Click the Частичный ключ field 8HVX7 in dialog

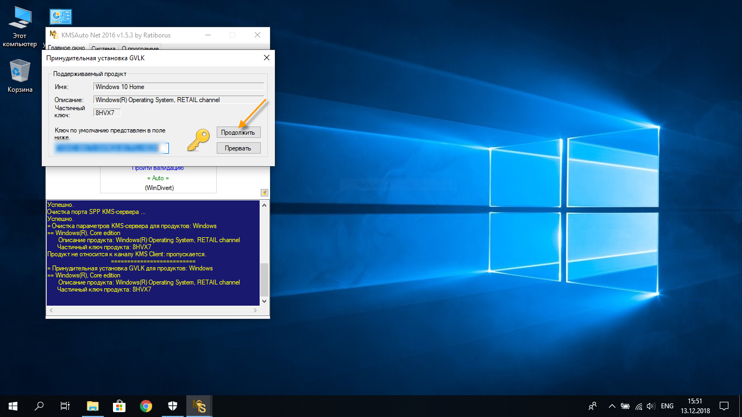point(107,112)
